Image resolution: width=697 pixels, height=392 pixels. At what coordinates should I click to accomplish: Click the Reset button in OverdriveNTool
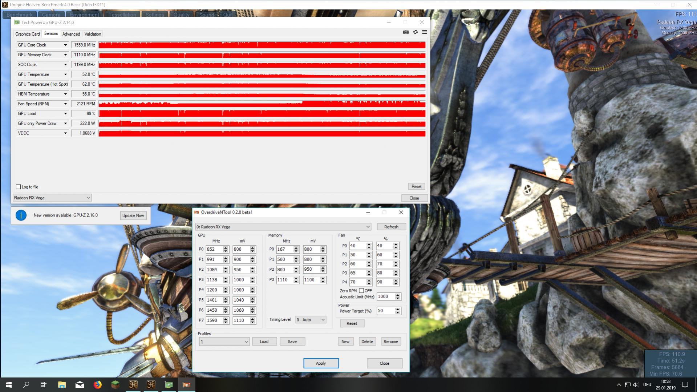(352, 323)
